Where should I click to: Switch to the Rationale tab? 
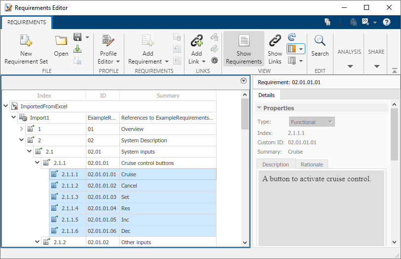point(312,164)
